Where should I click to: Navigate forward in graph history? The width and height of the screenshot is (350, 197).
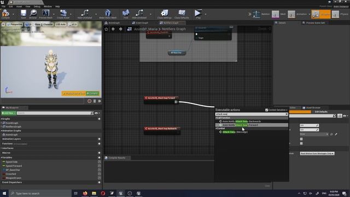[x=120, y=29]
